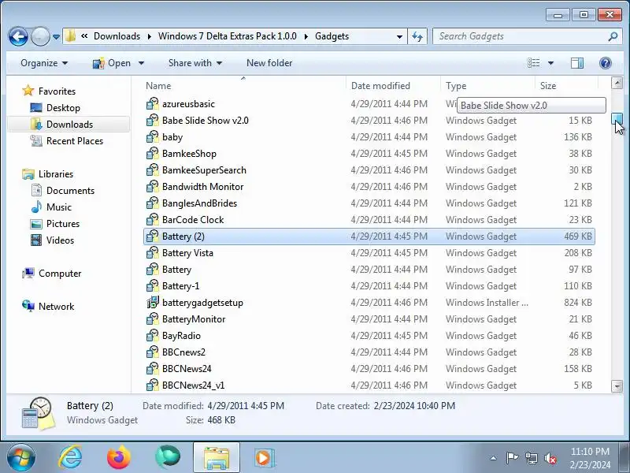
Task: Select Downloads in the address breadcrumb
Action: point(117,36)
